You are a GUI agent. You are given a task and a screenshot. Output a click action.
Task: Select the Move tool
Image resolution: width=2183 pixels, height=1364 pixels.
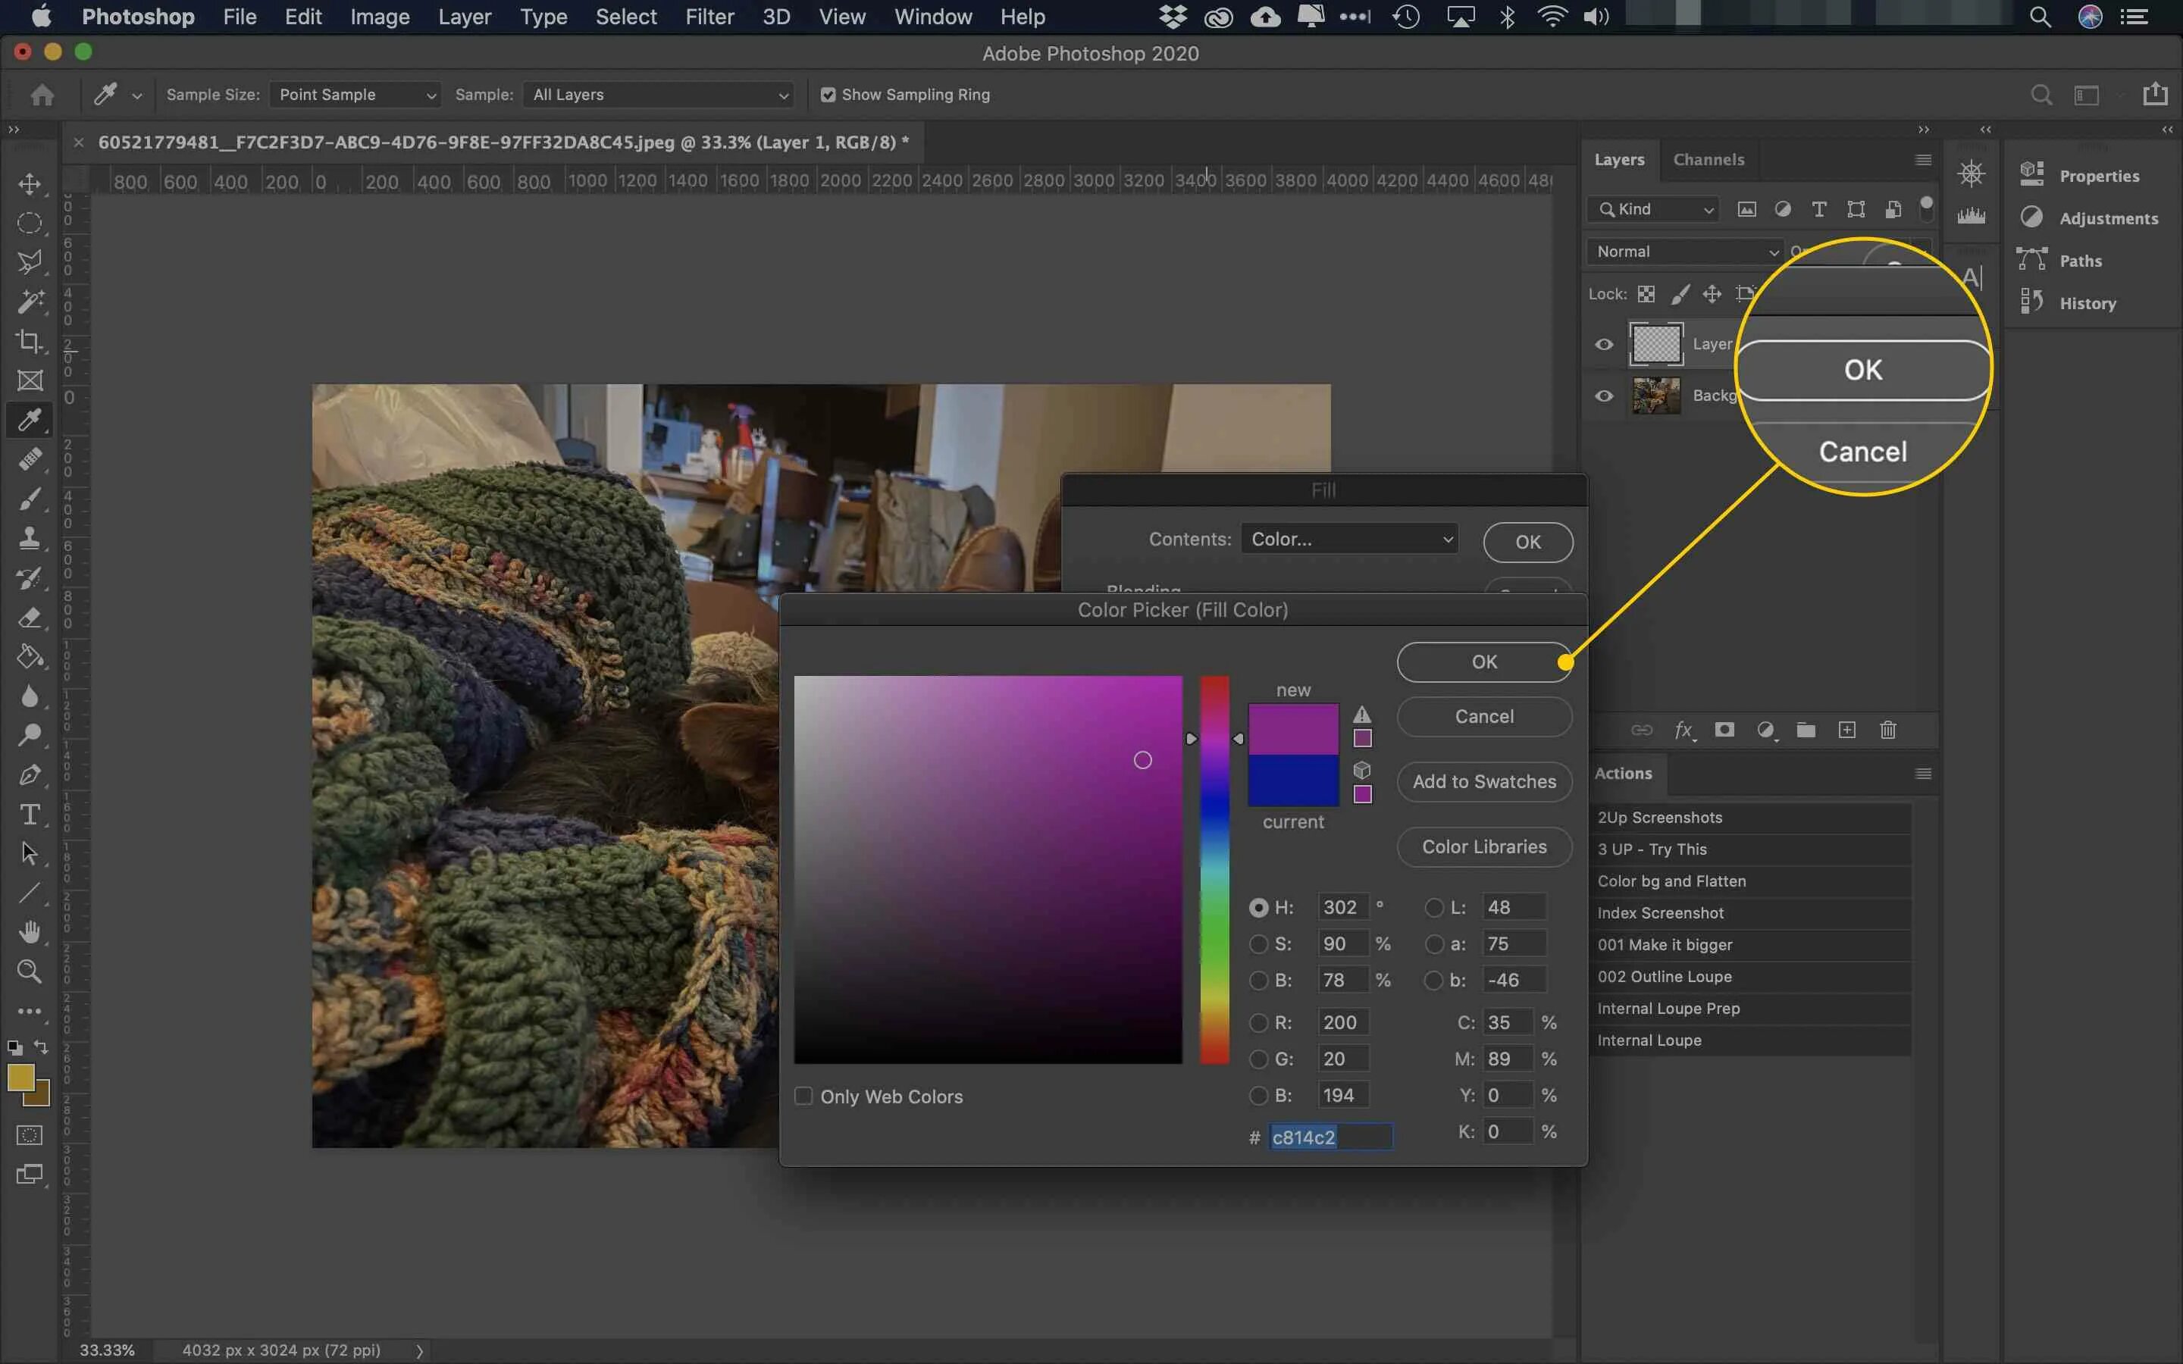pyautogui.click(x=30, y=184)
